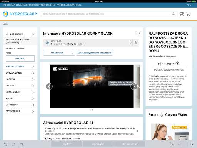Delete the 'Powstały nowe oferty specjalne' message
The width and height of the screenshot is (197, 148).
[135, 43]
